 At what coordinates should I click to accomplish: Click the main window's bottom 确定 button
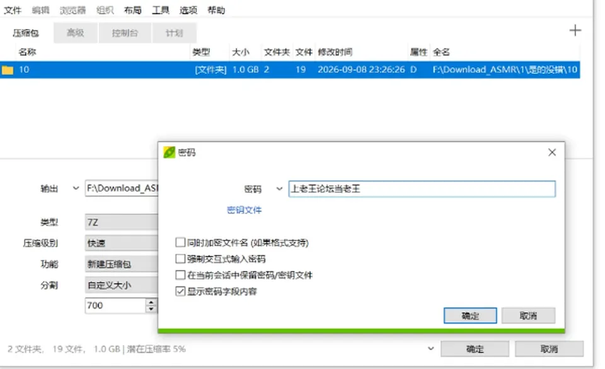475,349
